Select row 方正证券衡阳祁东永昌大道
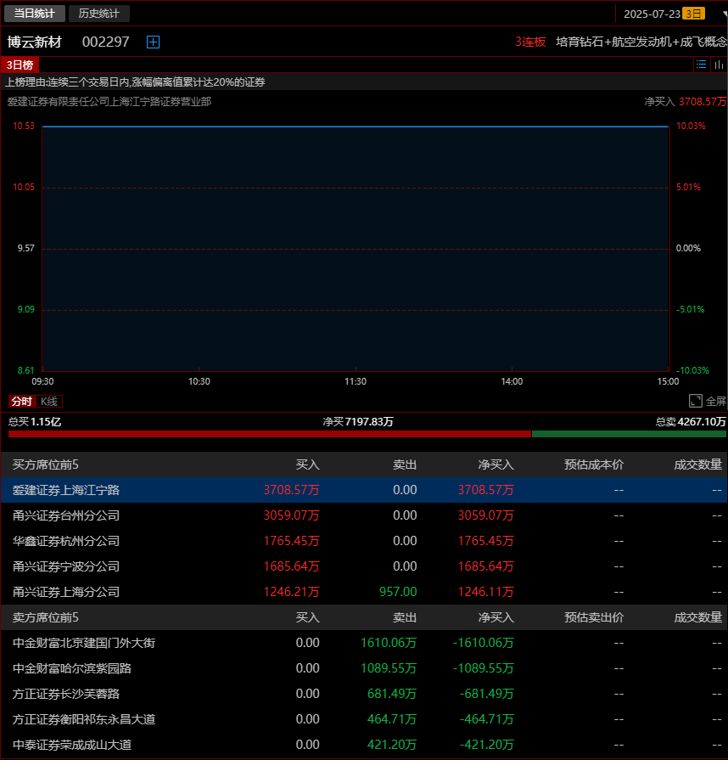 pyautogui.click(x=364, y=719)
